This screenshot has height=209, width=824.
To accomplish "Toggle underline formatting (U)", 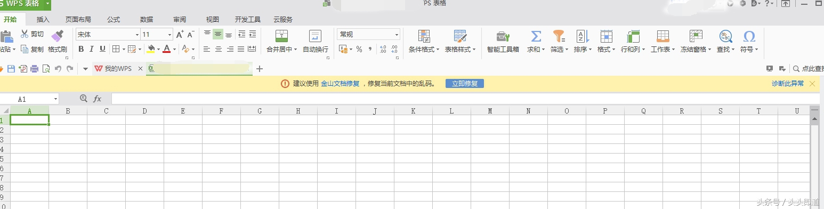I will [102, 49].
